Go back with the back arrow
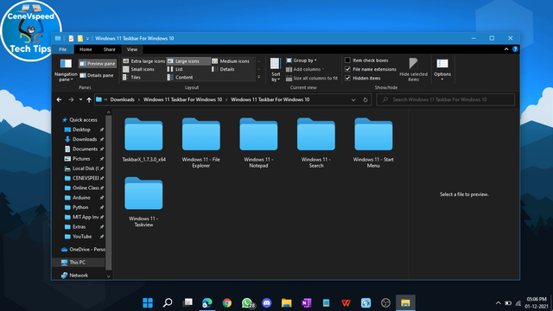 tap(60, 100)
